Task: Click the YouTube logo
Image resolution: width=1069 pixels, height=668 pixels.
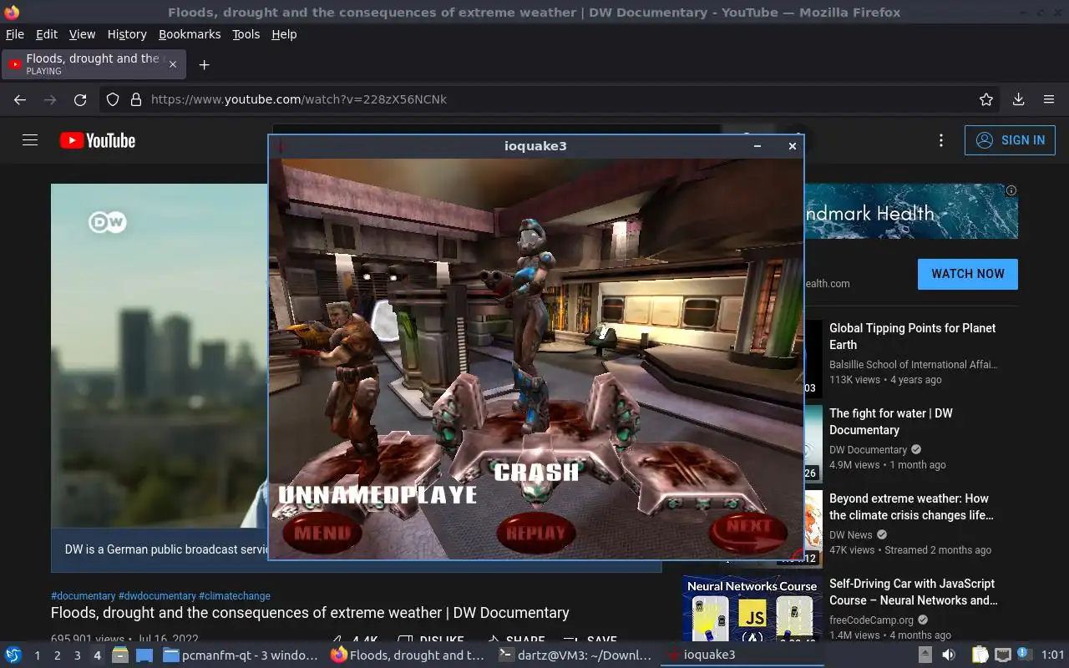Action: click(98, 140)
